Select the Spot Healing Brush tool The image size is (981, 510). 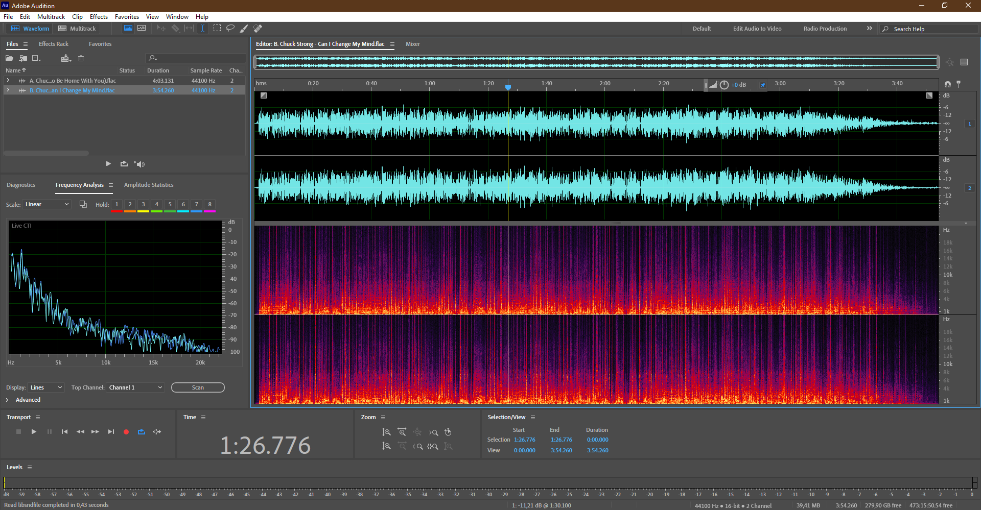258,29
